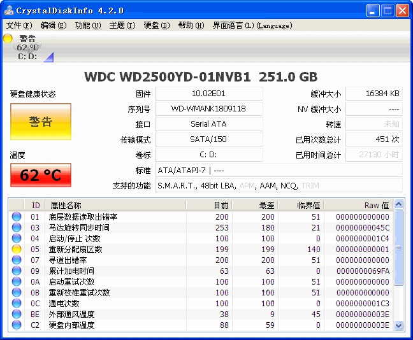The width and height of the screenshot is (413, 340).
Task: Click the blue status orb for attribute 01
Action: pyautogui.click(x=17, y=217)
